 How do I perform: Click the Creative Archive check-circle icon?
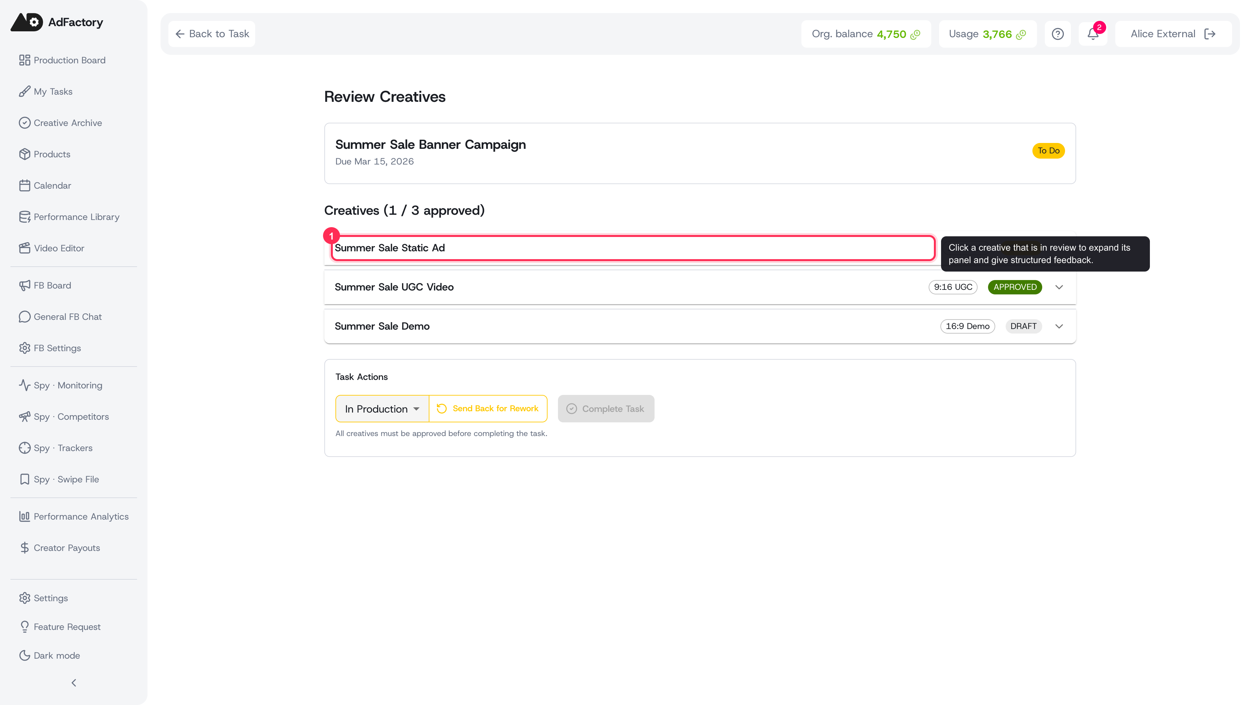[25, 123]
